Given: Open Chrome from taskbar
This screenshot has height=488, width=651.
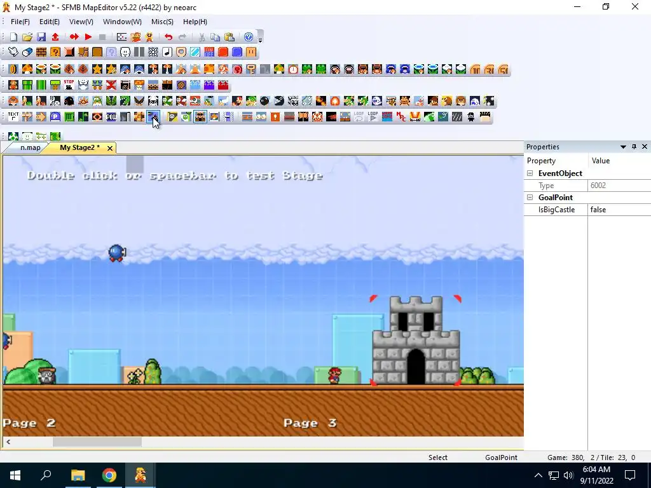Looking at the screenshot, I should [x=109, y=475].
